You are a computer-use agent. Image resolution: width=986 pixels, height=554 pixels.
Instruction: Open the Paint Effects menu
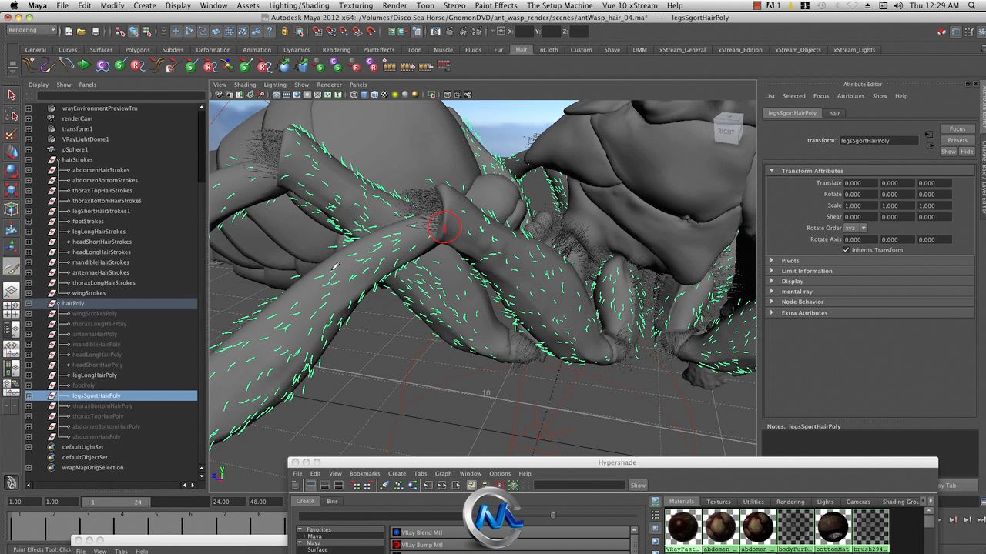[496, 5]
